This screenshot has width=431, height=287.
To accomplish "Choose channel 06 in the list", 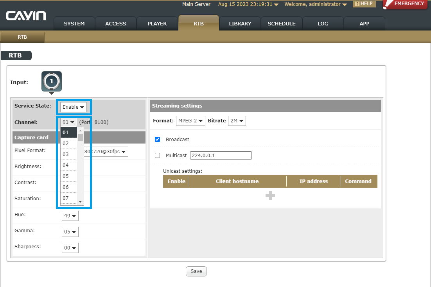I will tap(69, 187).
